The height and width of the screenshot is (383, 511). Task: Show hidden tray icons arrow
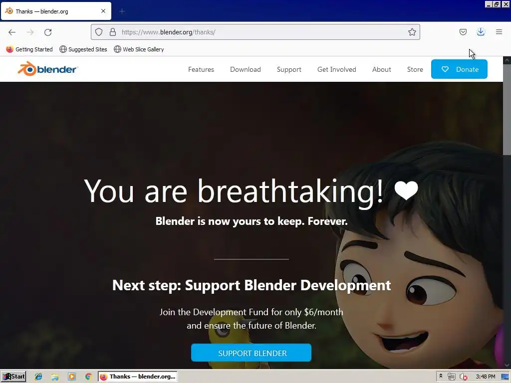pyautogui.click(x=441, y=376)
